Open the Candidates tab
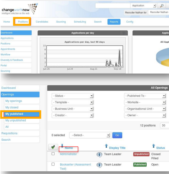This screenshot has height=174, width=169. [42, 22]
